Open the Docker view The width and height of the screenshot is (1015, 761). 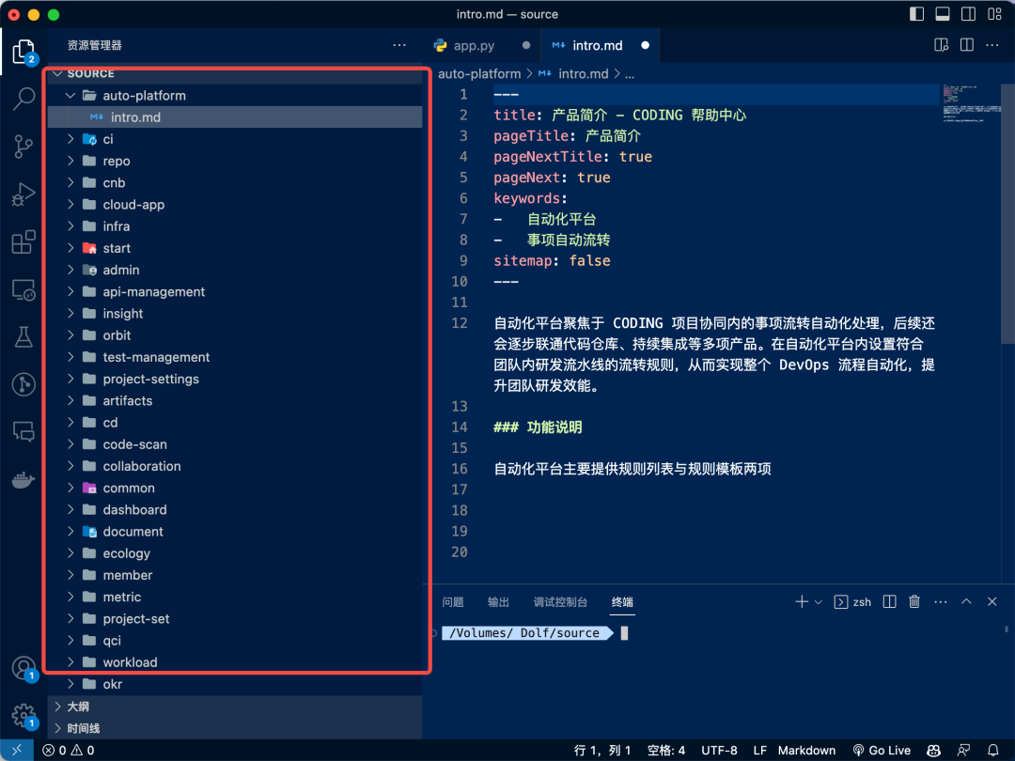pyautogui.click(x=23, y=479)
